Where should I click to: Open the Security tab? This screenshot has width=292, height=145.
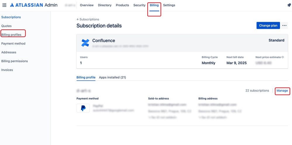point(139,5)
